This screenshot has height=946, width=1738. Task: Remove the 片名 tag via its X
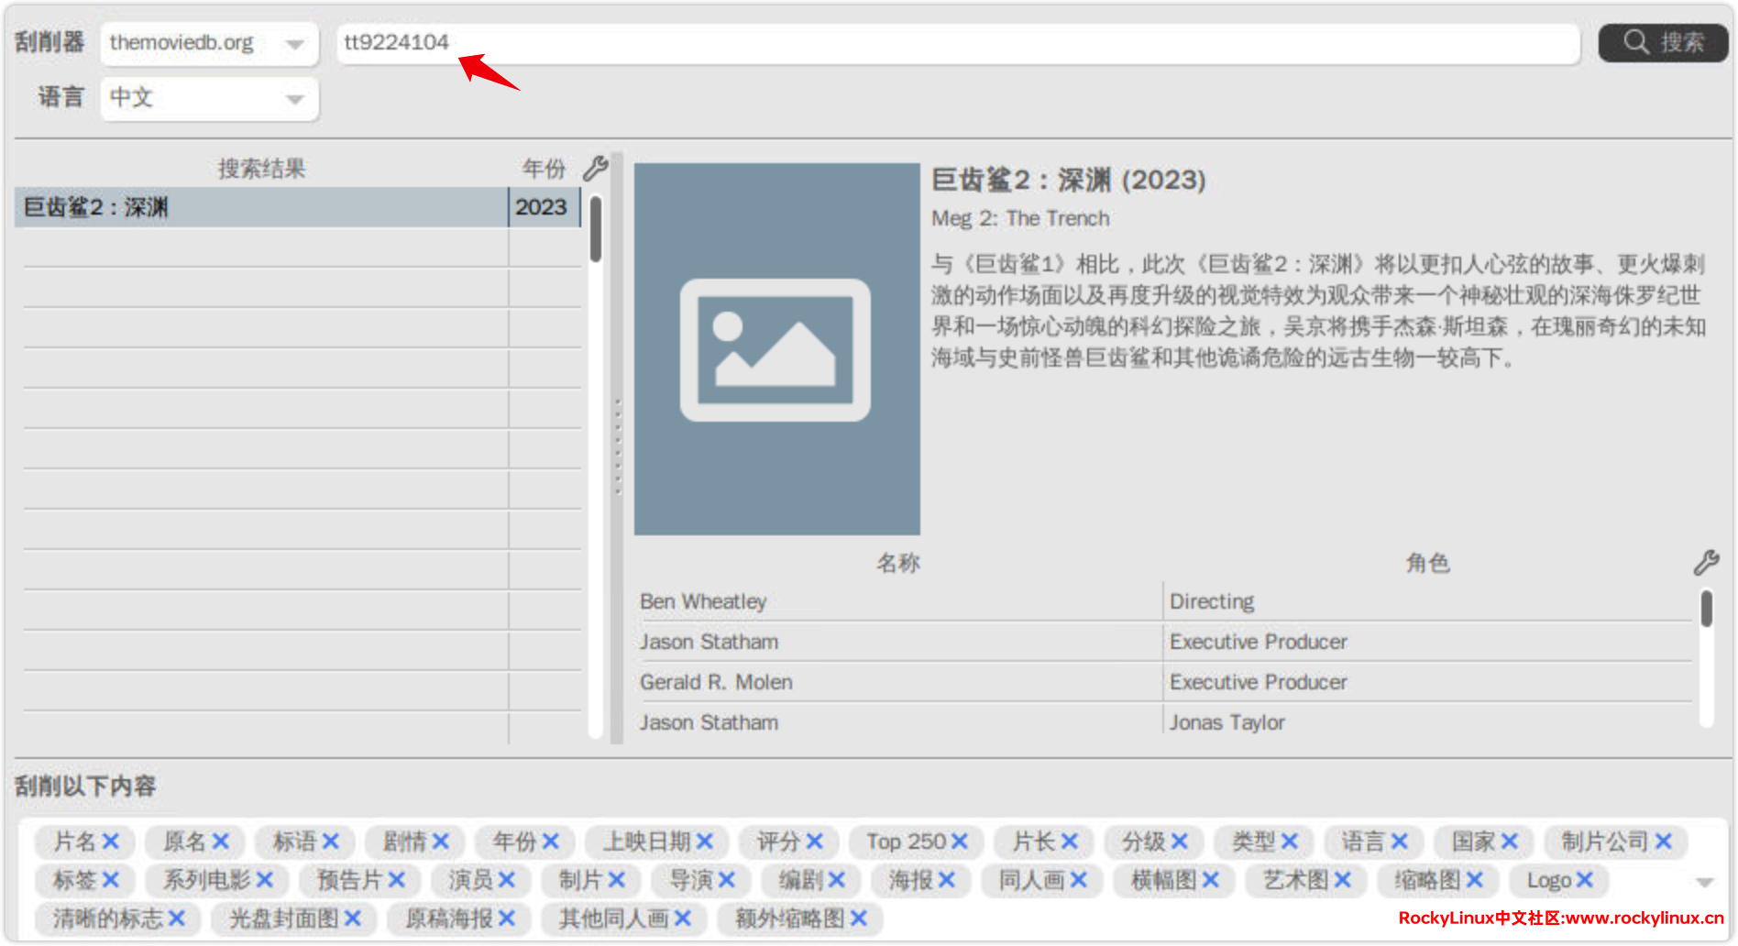pos(111,841)
